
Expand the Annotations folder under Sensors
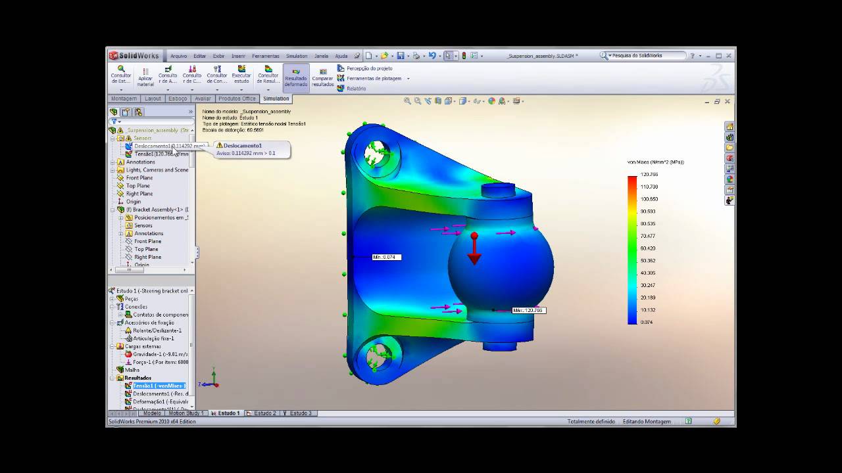pos(112,162)
